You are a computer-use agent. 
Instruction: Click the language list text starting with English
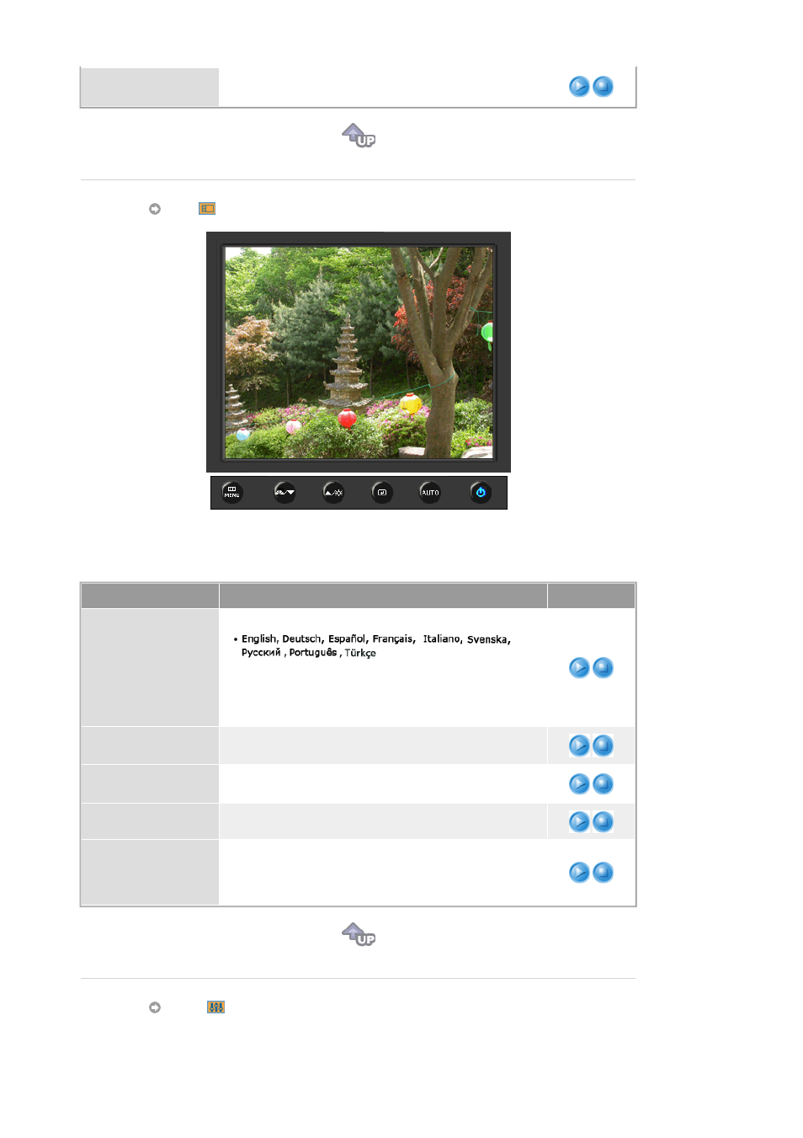coord(375,646)
